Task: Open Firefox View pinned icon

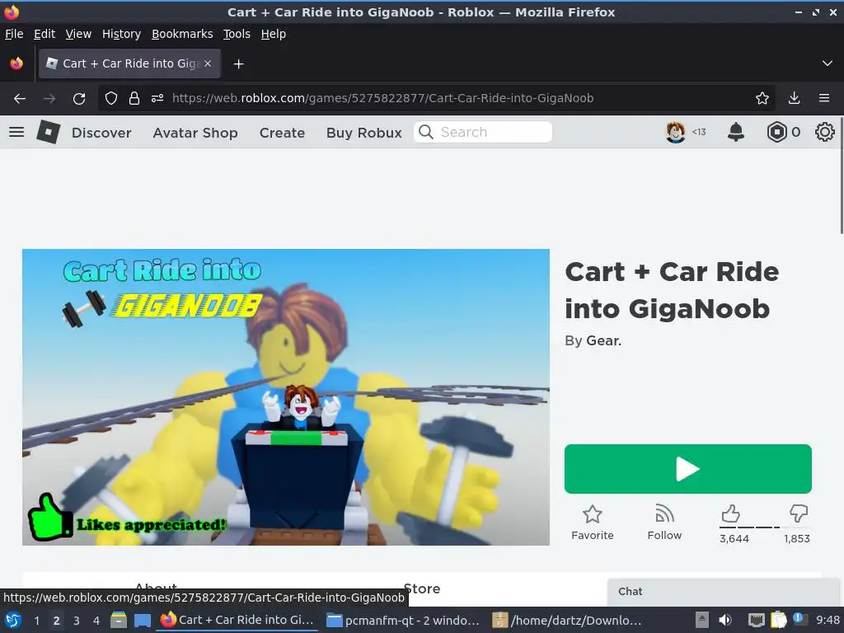Action: (16, 63)
